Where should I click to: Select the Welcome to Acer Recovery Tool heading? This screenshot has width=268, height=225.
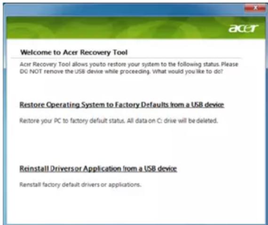tap(74, 52)
